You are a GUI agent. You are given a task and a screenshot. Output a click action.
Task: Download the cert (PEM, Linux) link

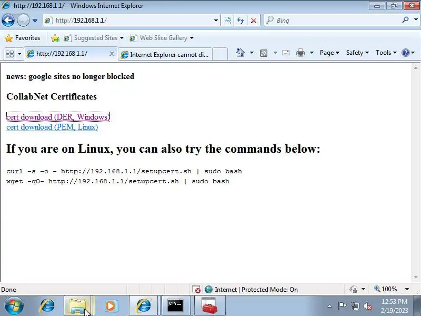(52, 127)
